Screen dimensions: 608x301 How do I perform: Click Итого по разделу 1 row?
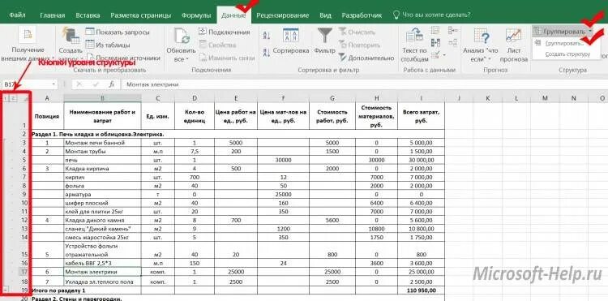click(x=238, y=290)
